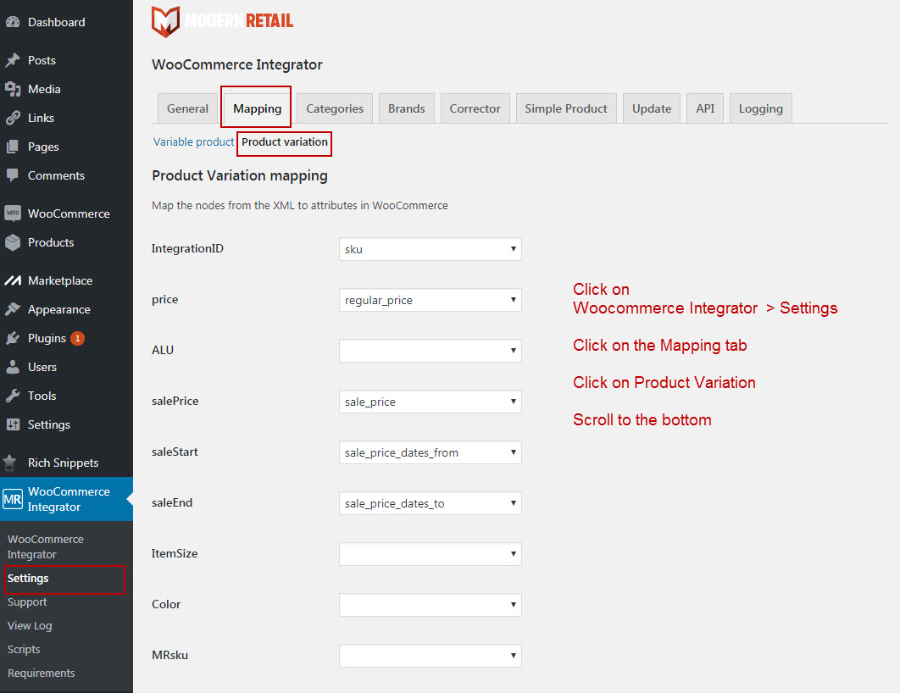Click the Users person icon
The width and height of the screenshot is (900, 693).
click(x=13, y=367)
